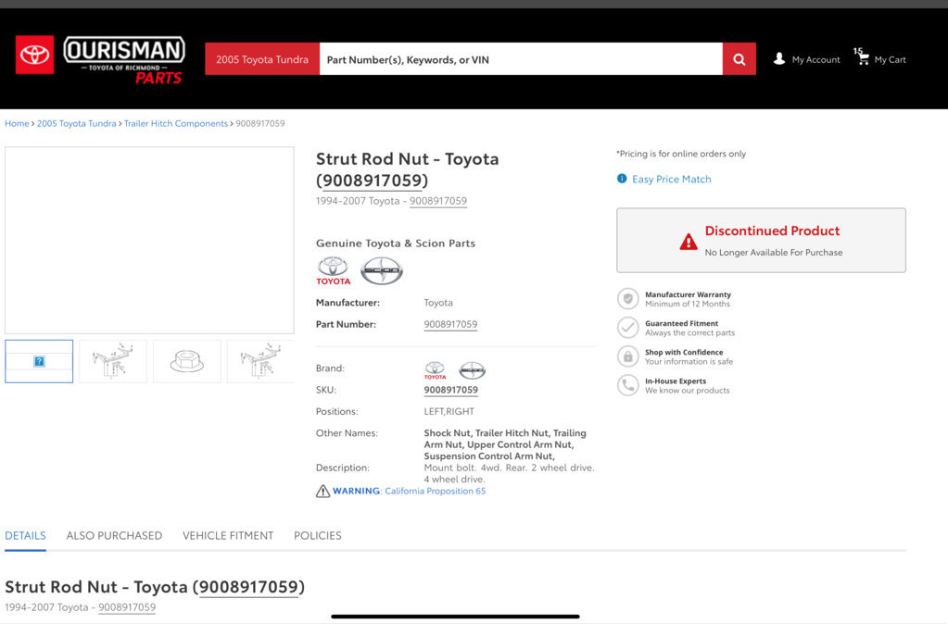Viewport: 948px width, 624px height.
Task: Select the fourth thumbnail hitch diagram
Action: click(260, 361)
